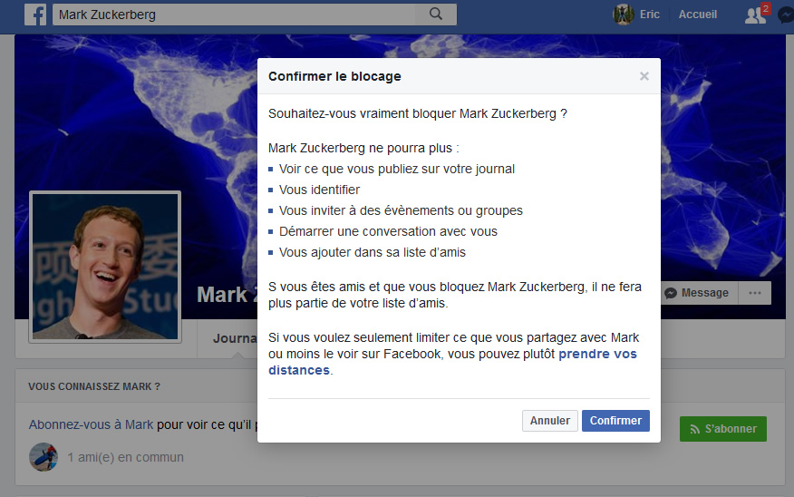
Task: Click the Abonnez-vous à Mark link
Action: point(91,424)
